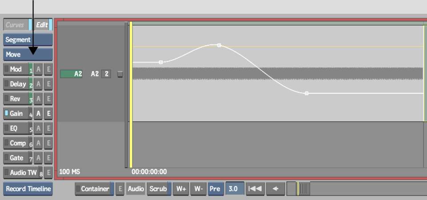Click the A button beside EQ

(x=39, y=128)
